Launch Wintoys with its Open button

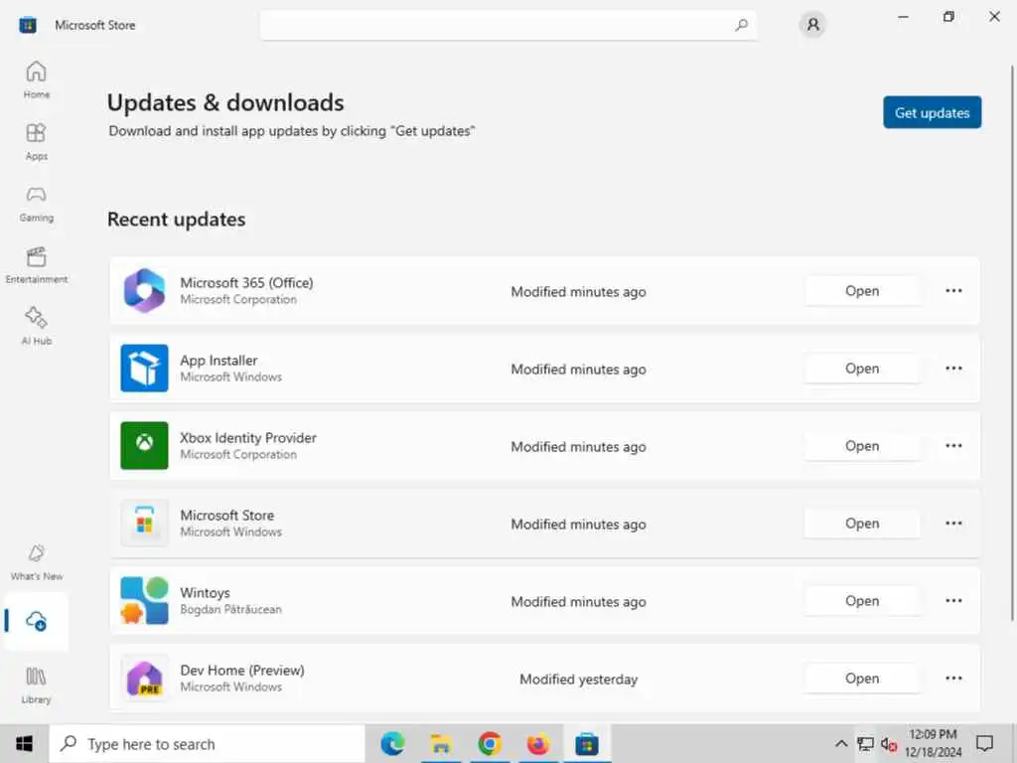click(x=862, y=601)
